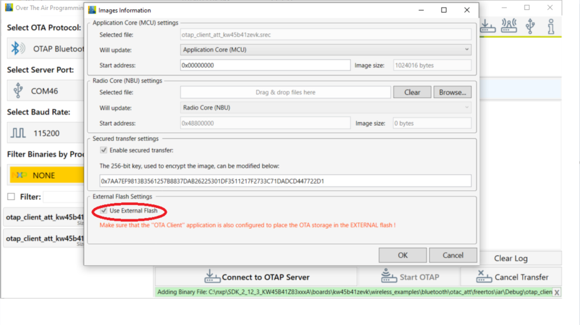Click the download icon in main window toolbar

click(488, 26)
